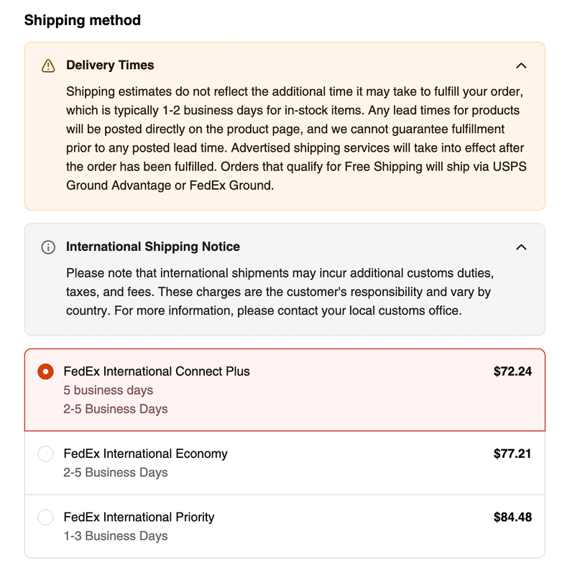Select the FedEx International Connect Plus radio button
The width and height of the screenshot is (575, 575).
pyautogui.click(x=46, y=372)
